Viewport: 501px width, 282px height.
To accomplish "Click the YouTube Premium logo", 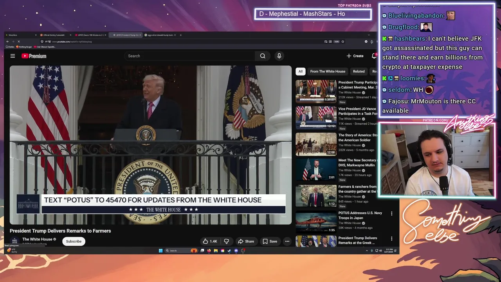I will pos(34,56).
